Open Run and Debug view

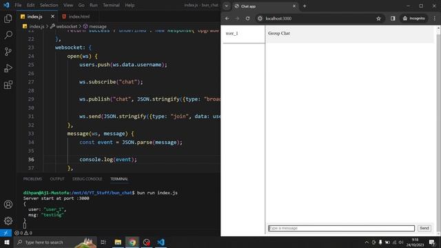8,68
